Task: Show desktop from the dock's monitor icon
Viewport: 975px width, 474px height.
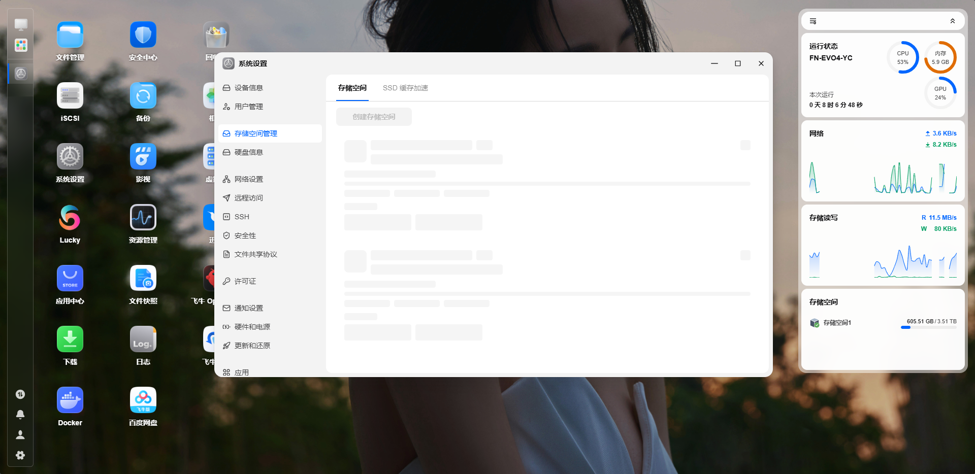Action: (x=21, y=24)
